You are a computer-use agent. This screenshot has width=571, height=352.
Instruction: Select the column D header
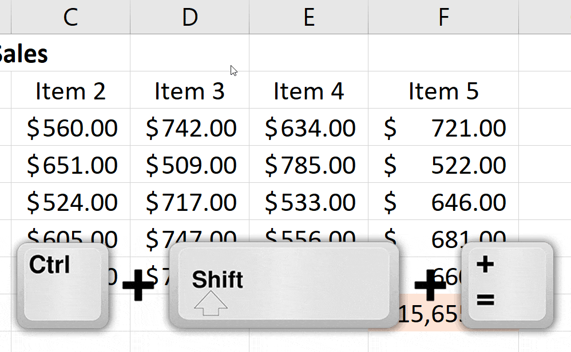(x=189, y=17)
